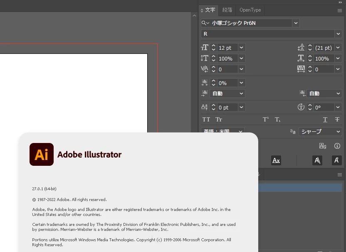The width and height of the screenshot is (346, 252).
Task: Expand the (21 pt) leading dropdown
Action: pos(338,48)
